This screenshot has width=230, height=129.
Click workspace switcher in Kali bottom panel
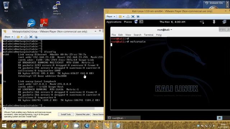(220, 118)
